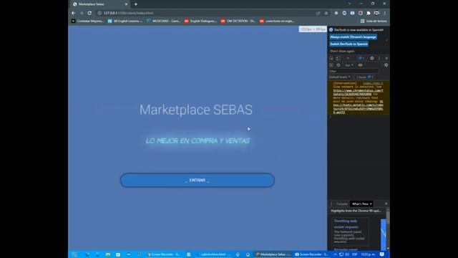Click the What's New drawer scrollbar

[388, 218]
